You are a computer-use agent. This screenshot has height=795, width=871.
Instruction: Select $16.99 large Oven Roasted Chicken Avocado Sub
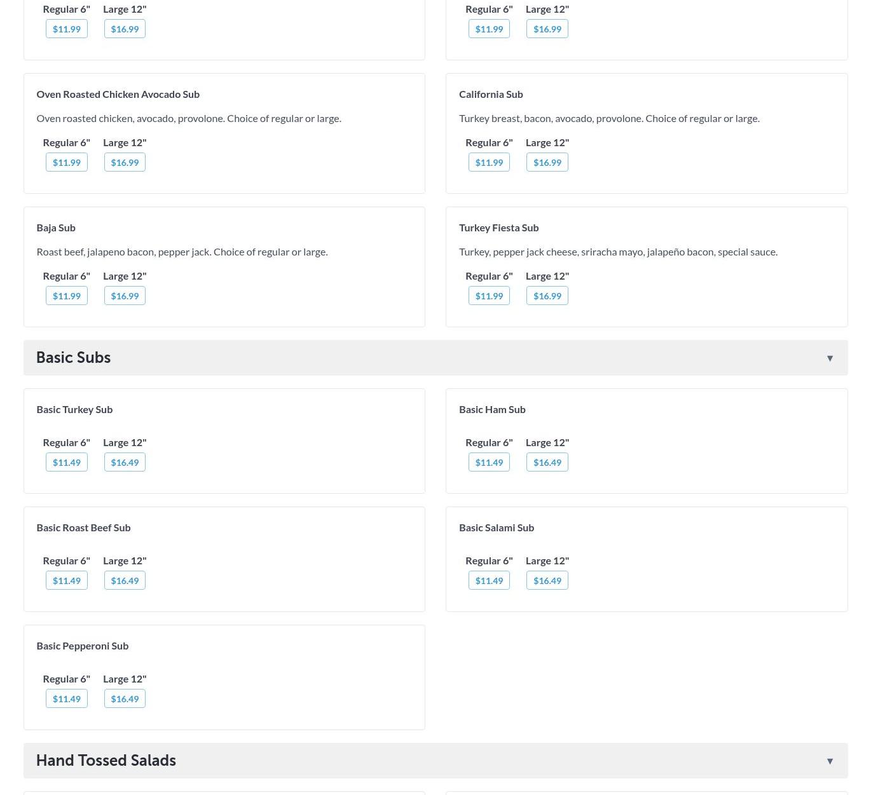[125, 163]
